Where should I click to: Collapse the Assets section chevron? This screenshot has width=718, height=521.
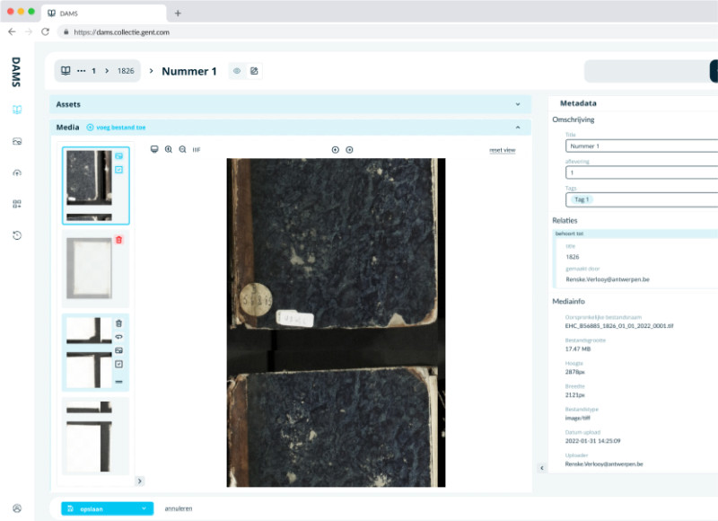click(x=518, y=104)
